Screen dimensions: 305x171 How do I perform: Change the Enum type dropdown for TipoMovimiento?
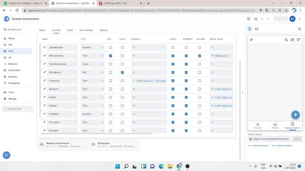[92, 64]
